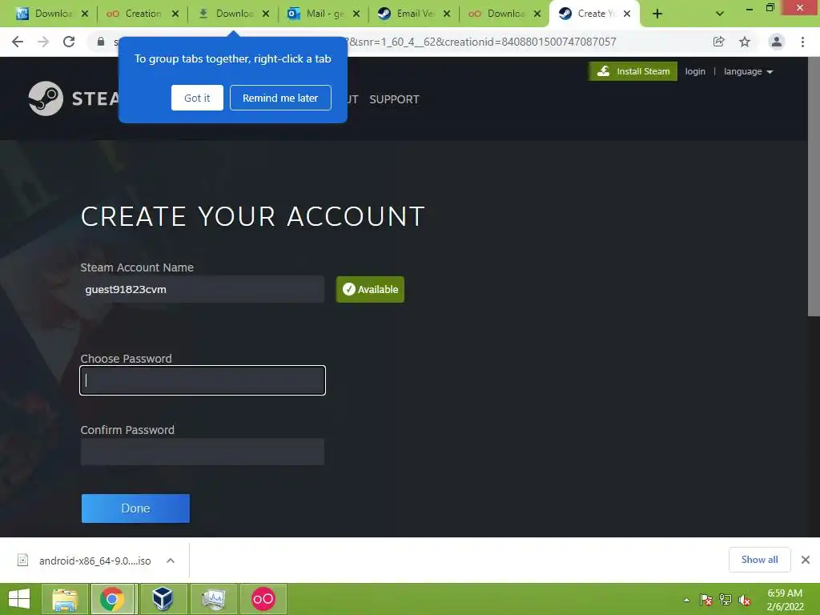Open the red oO taskbar app
Viewport: 820px width, 615px height.
pyautogui.click(x=263, y=599)
